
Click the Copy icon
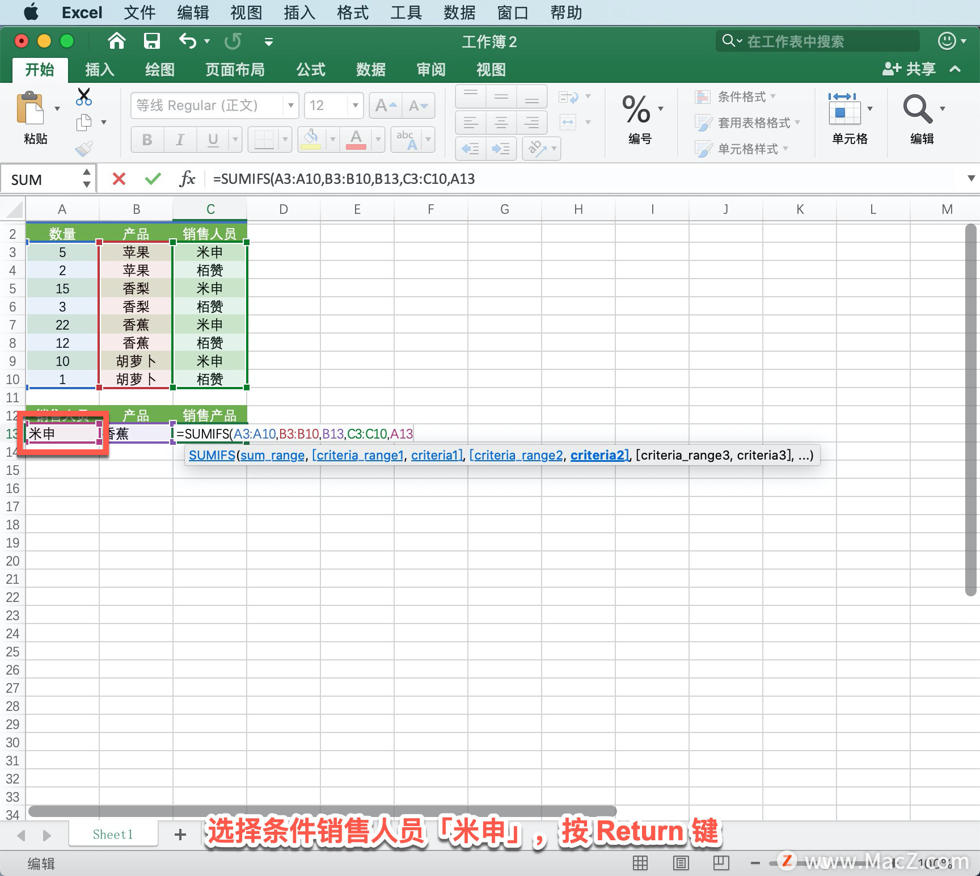click(x=84, y=122)
